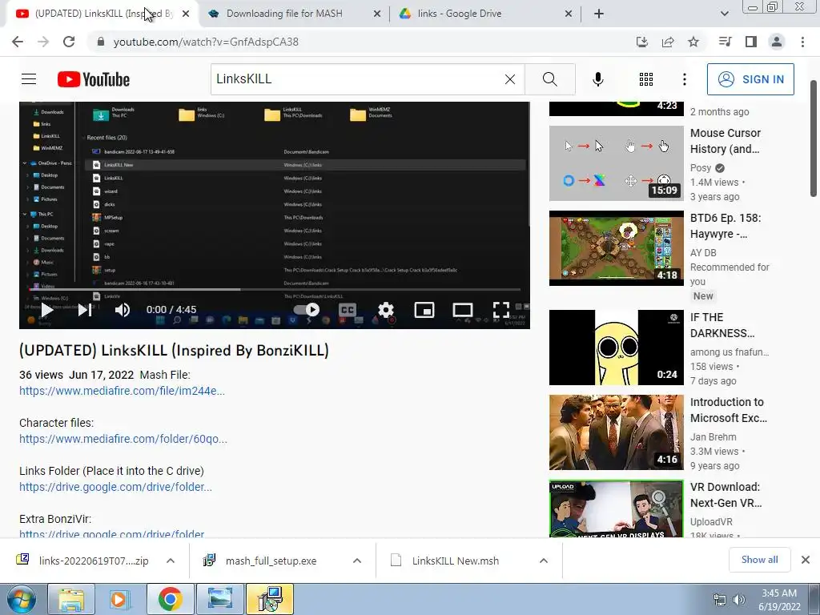Reload the YouTube page
Screen dimensions: 820x615
(69, 42)
